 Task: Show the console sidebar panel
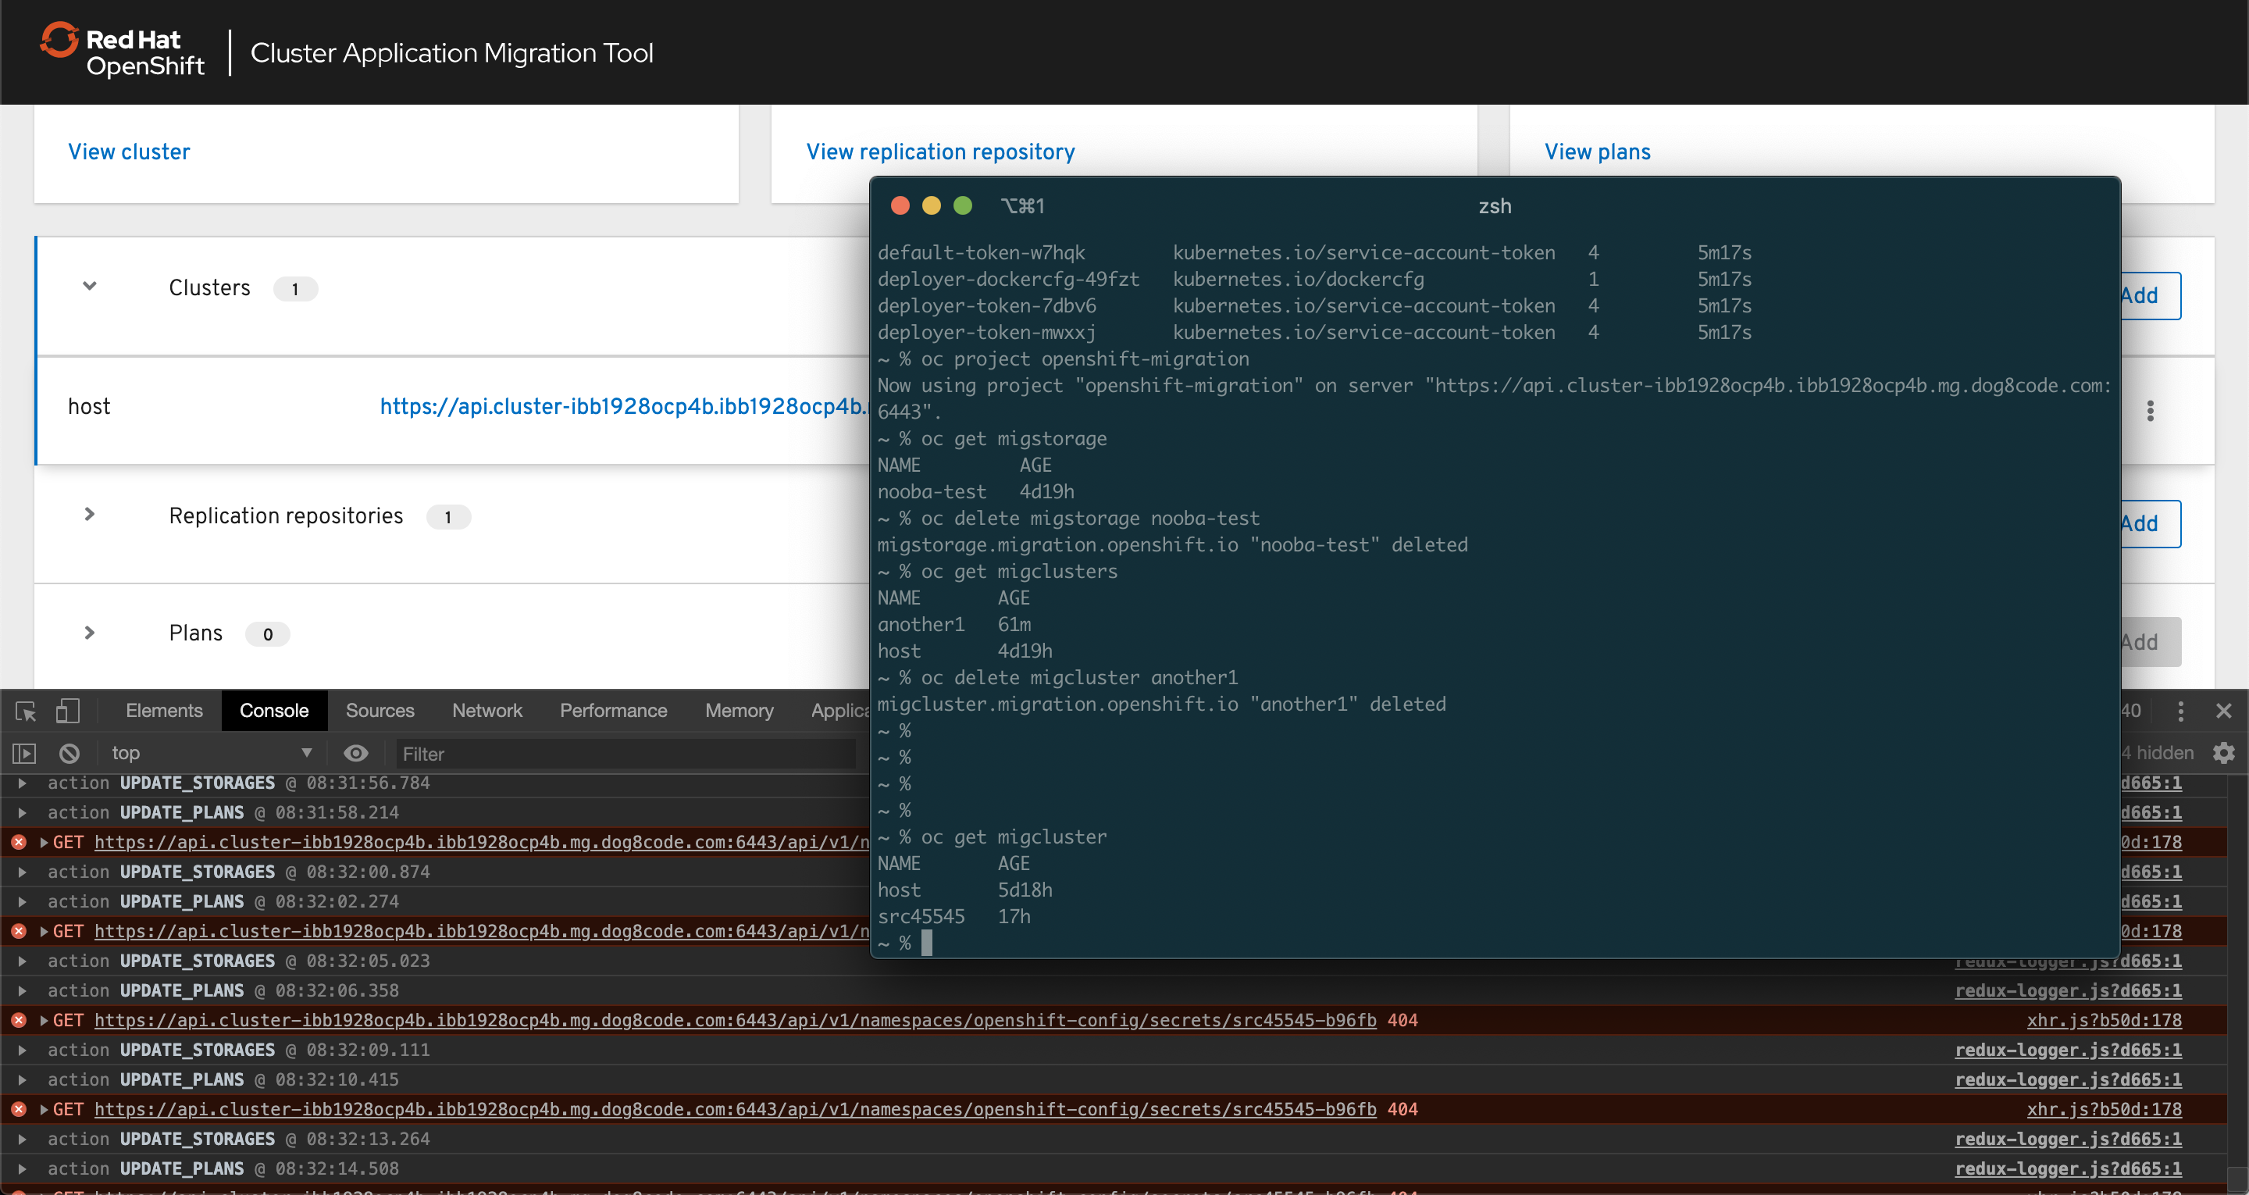click(23, 752)
